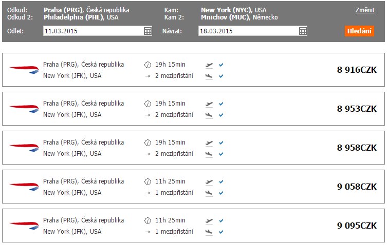
Task: Open the return date calendar icon
Action: [303, 31]
